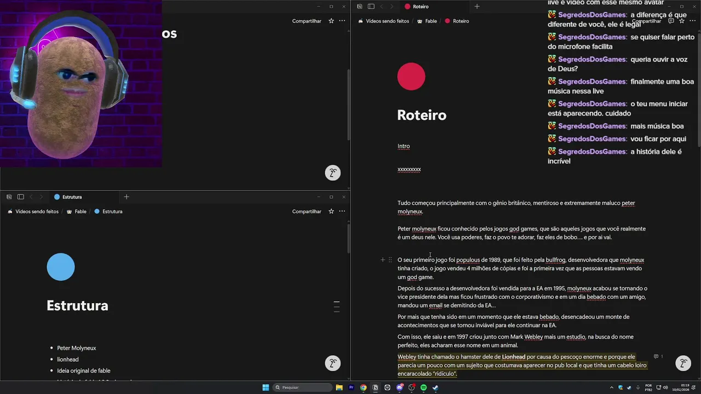Click the red Roteiro page icon
Image resolution: width=701 pixels, height=394 pixels.
(x=411, y=77)
